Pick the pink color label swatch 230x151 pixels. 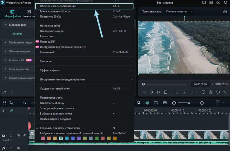pyautogui.click(x=43, y=138)
